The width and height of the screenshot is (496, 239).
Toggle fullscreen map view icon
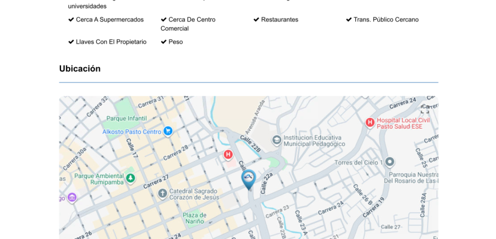point(425,109)
